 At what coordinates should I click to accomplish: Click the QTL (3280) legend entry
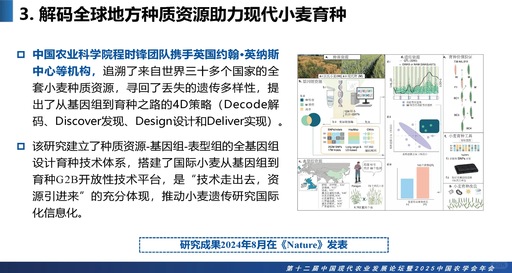click(x=408, y=61)
